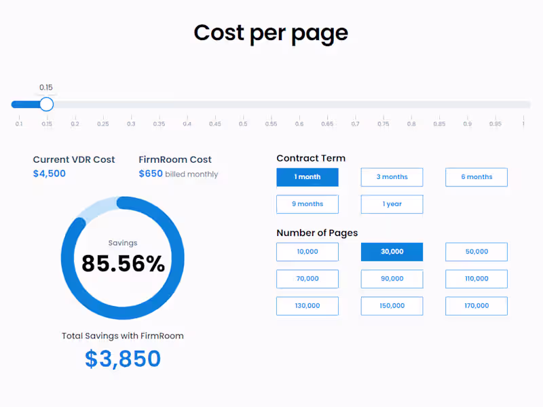This screenshot has width=543, height=407.
Task: Click the 0.4 slider tick label
Action: (x=187, y=124)
